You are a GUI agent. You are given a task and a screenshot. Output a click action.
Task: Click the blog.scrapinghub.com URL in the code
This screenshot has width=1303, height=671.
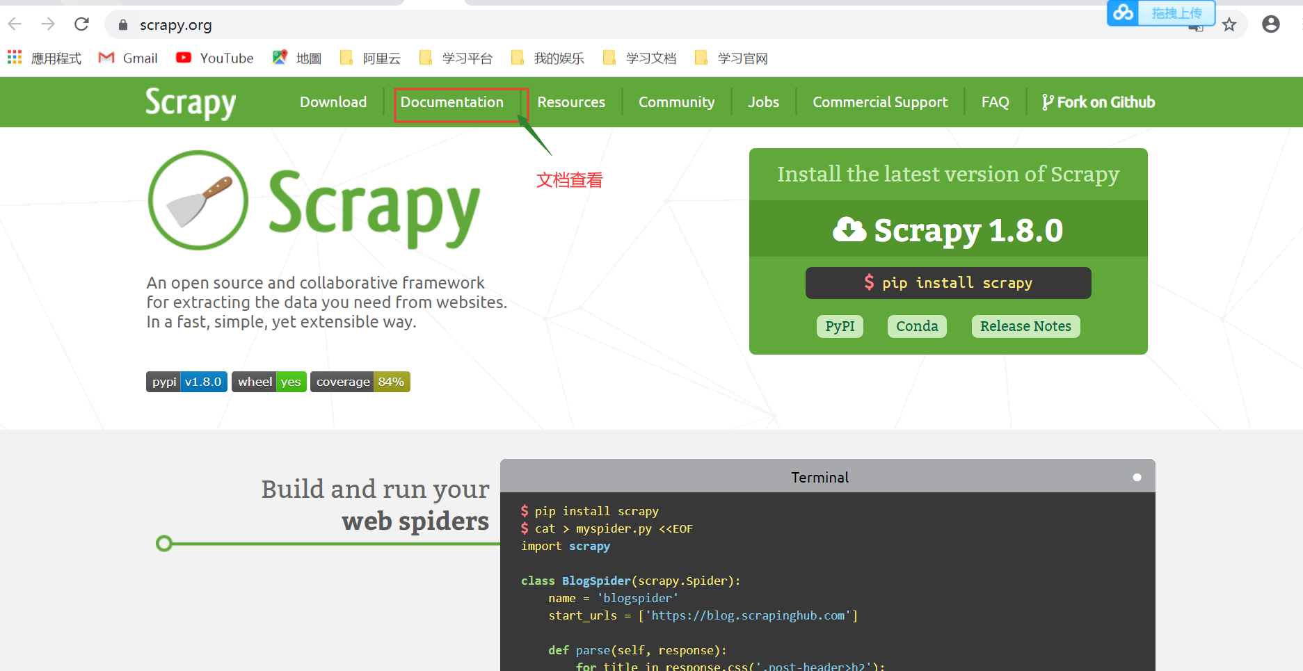tap(748, 615)
